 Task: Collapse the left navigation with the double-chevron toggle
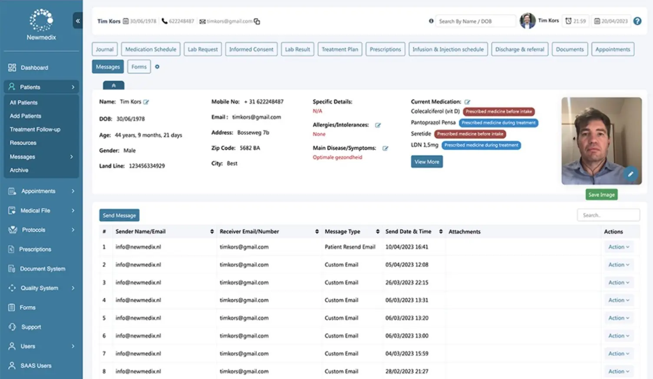(x=78, y=20)
